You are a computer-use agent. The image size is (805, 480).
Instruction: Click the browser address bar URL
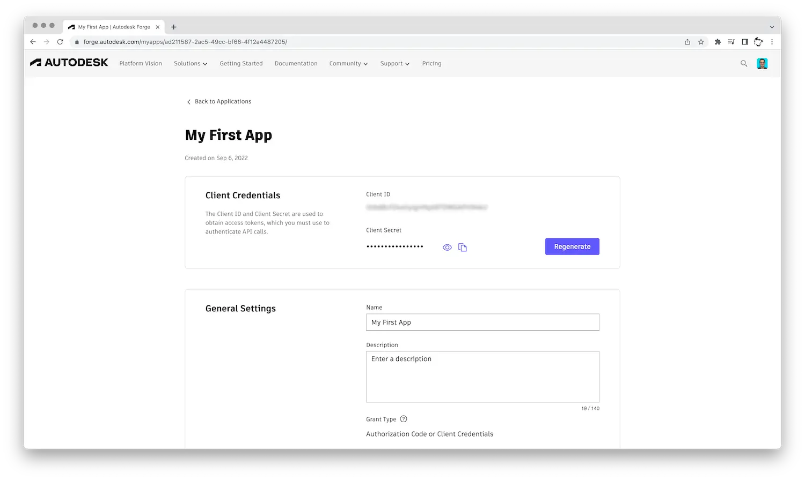coord(185,42)
